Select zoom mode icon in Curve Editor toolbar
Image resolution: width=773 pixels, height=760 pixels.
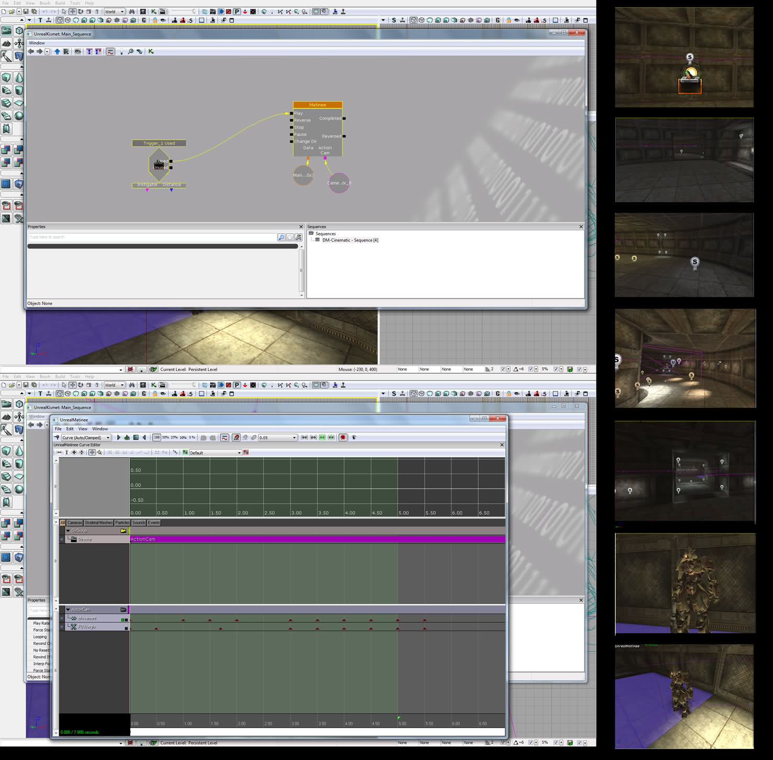[x=100, y=452]
